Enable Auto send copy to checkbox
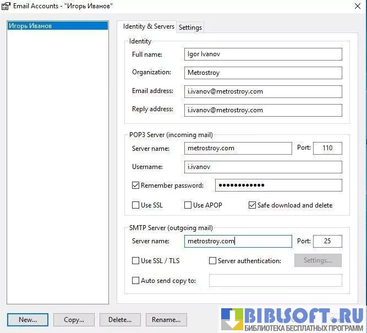The width and height of the screenshot is (367, 333). coord(136,281)
